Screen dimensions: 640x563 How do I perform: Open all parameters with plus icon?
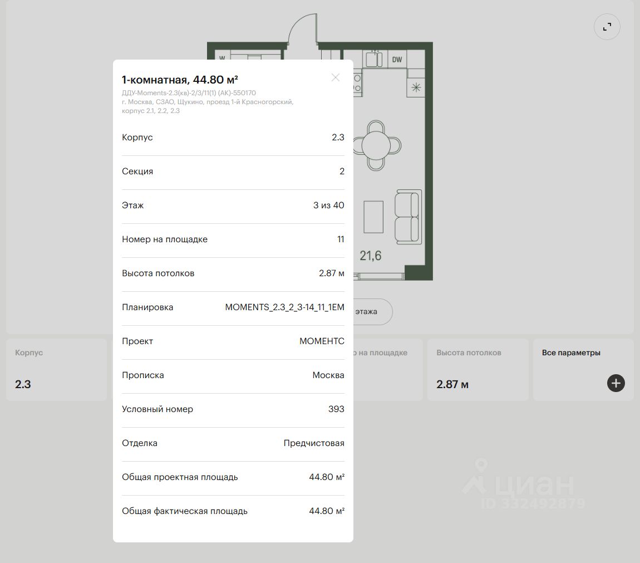[x=616, y=383]
